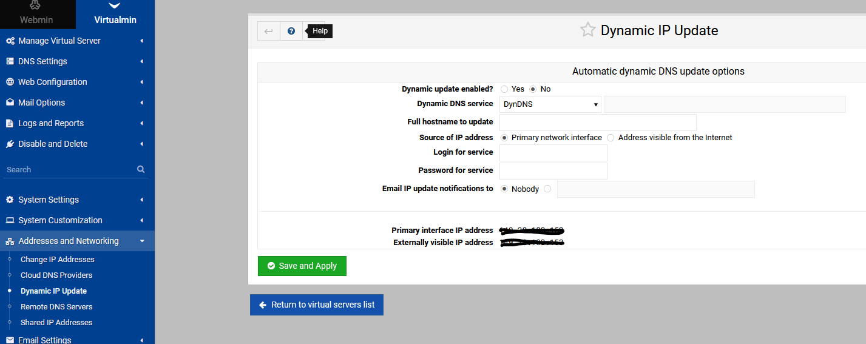Select Address visible from the Internet

(x=611, y=138)
